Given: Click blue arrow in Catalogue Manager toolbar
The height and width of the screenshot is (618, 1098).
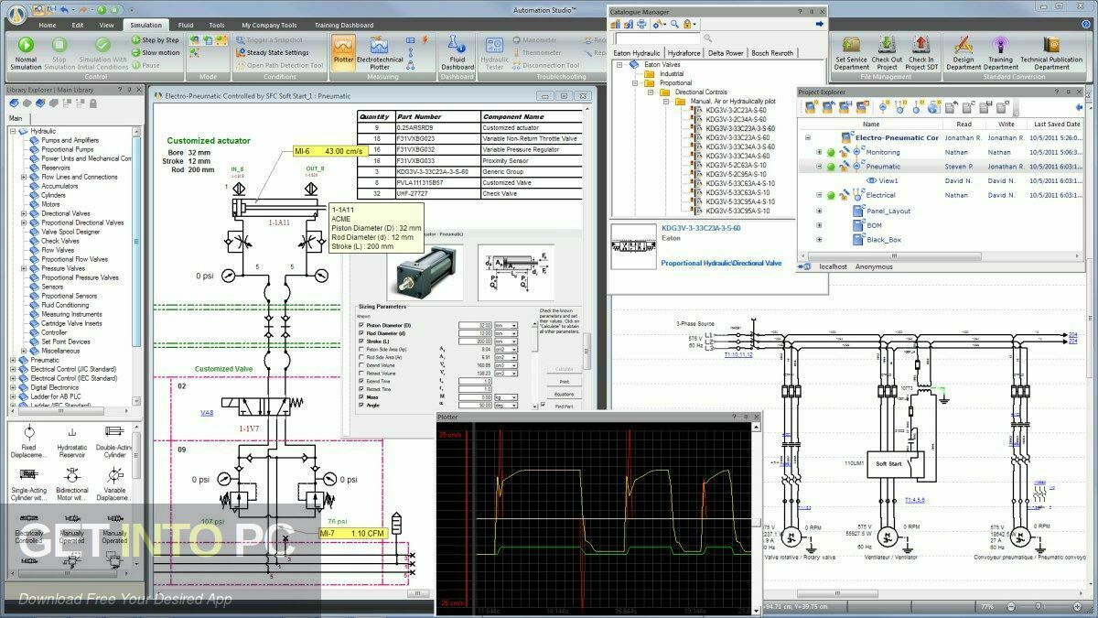Looking at the screenshot, I should 819,24.
